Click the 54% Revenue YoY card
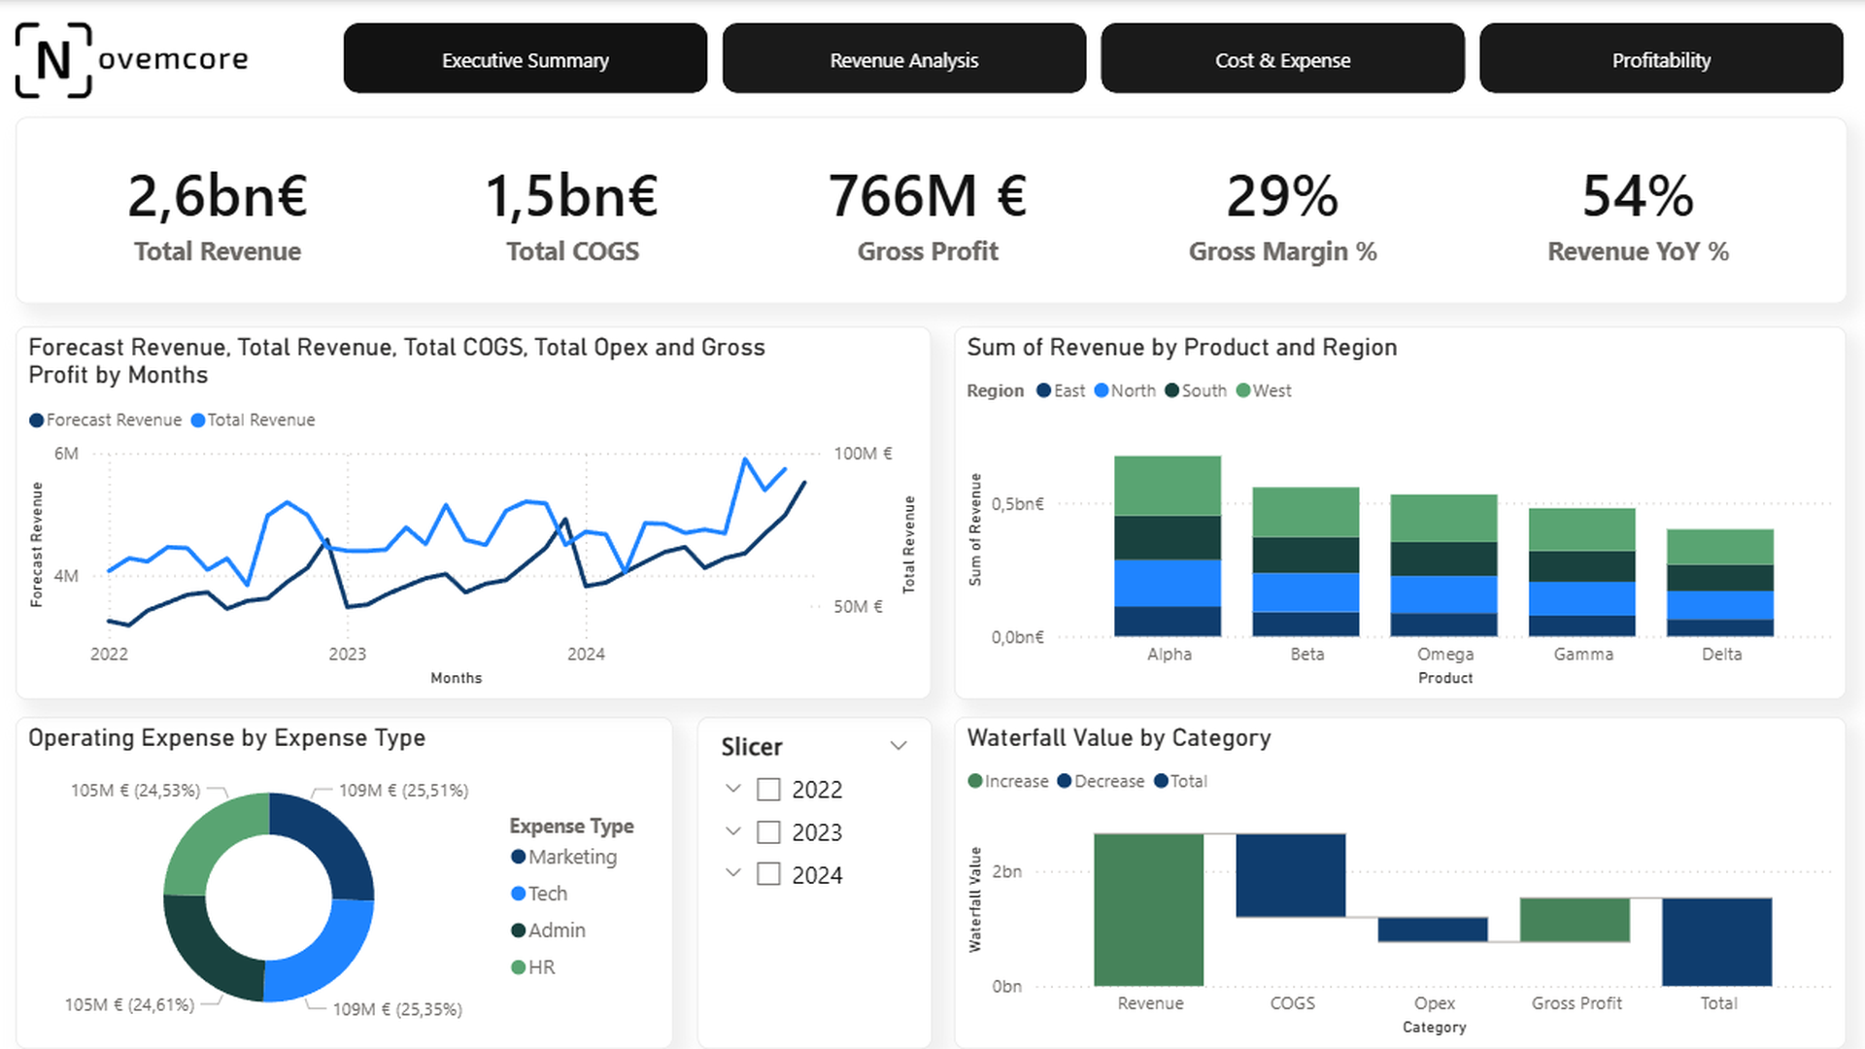 1638,216
